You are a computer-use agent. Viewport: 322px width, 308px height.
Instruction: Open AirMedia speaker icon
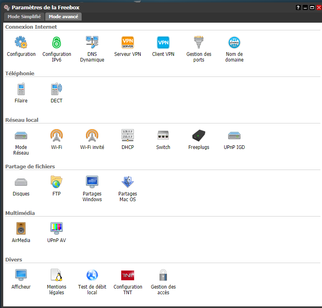point(21,228)
